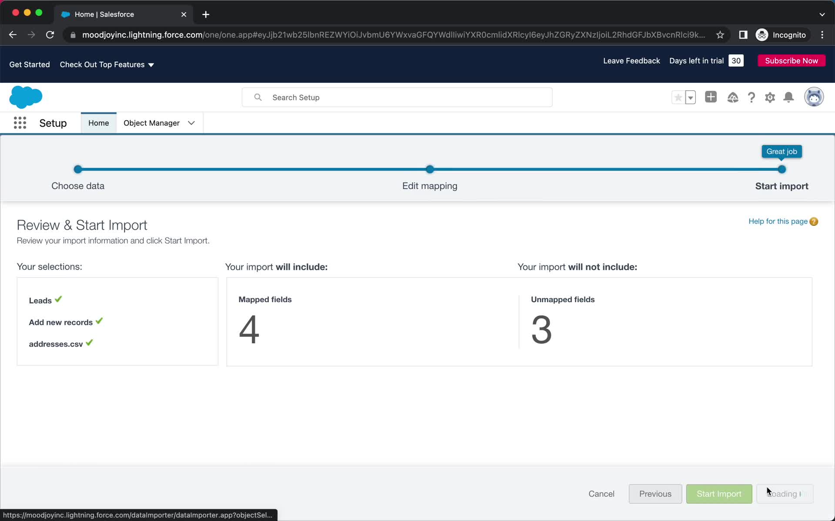The height and width of the screenshot is (521, 835).
Task: Open the Trailhead guidance icon
Action: point(733,97)
